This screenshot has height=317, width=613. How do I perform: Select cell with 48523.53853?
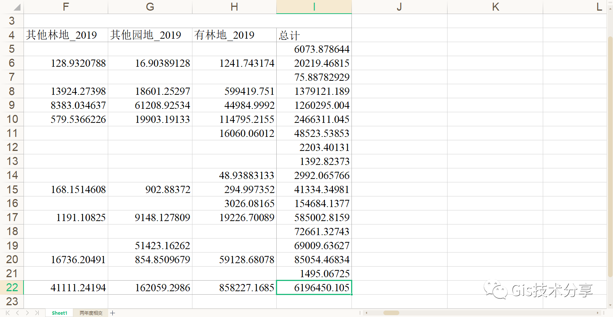(x=314, y=133)
